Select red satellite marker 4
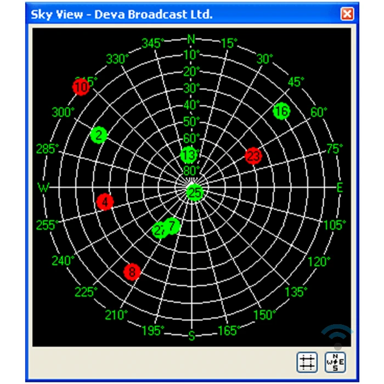This screenshot has width=384, height=384. [105, 202]
